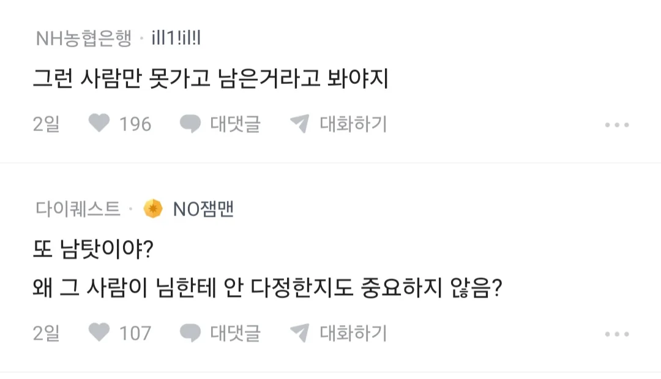
Task: Open the 다이퀘스트 company name
Action: point(78,209)
